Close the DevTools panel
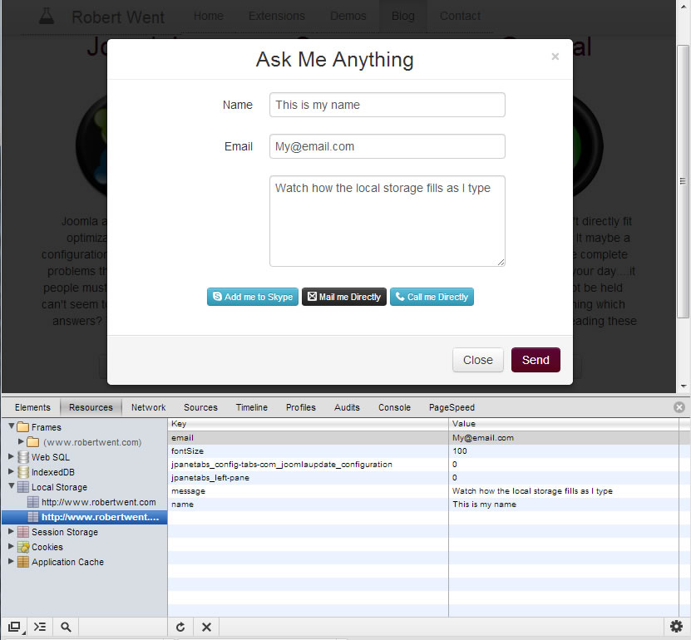The image size is (691, 640). [x=679, y=407]
